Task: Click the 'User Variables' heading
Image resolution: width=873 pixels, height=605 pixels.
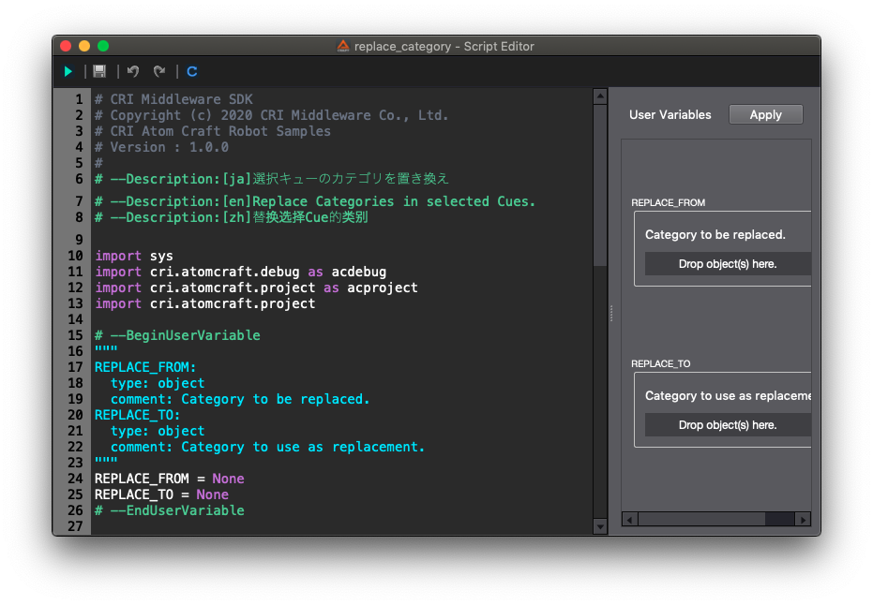Action: 670,114
